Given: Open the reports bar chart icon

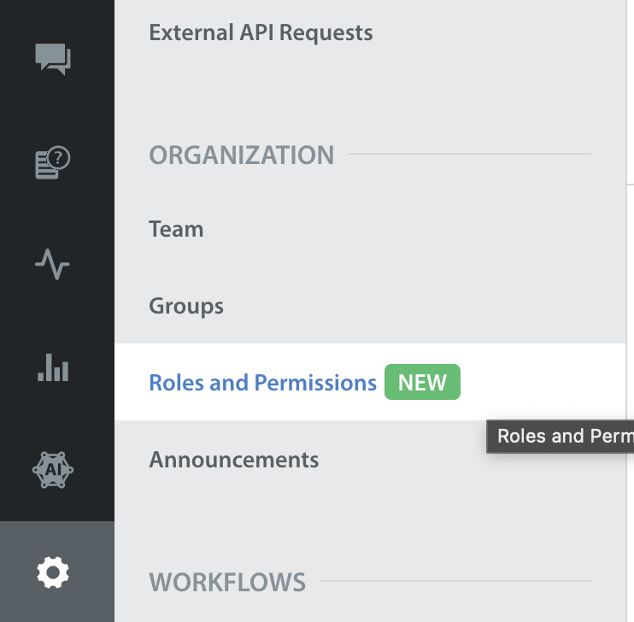Looking at the screenshot, I should coord(53,367).
